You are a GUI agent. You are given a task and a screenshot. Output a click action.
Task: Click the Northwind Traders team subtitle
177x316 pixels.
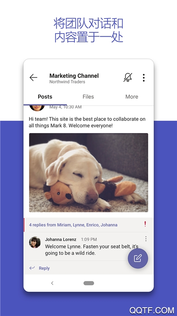point(67,82)
